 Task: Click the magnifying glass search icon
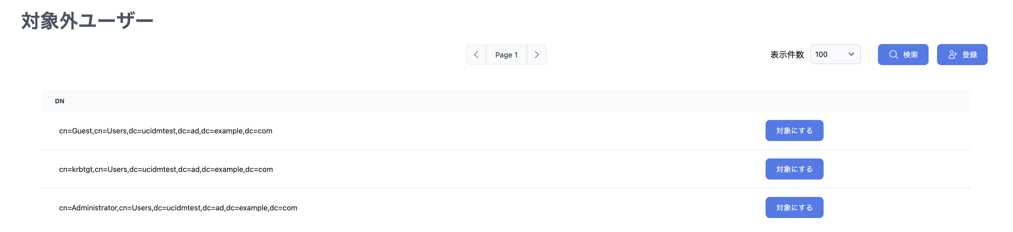[x=893, y=55]
